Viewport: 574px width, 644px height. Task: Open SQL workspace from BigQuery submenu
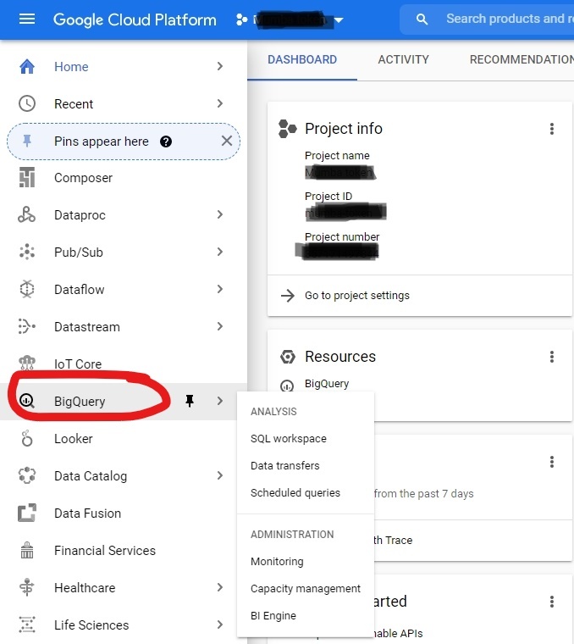tap(289, 439)
